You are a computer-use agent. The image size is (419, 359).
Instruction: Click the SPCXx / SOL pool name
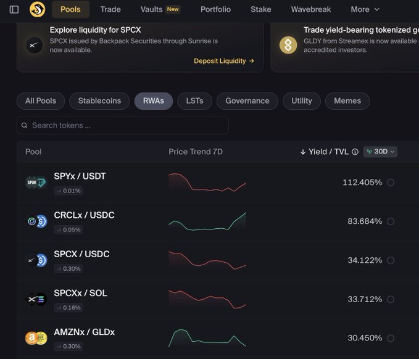[81, 293]
